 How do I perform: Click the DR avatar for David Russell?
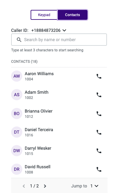[x=17, y=169]
